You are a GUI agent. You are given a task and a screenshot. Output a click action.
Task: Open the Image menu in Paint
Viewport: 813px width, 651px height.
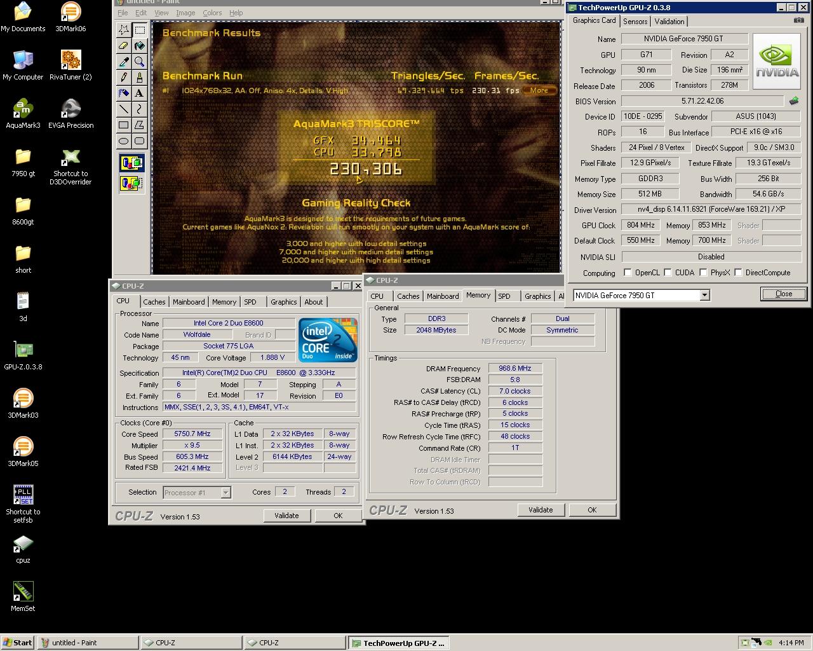tap(185, 13)
